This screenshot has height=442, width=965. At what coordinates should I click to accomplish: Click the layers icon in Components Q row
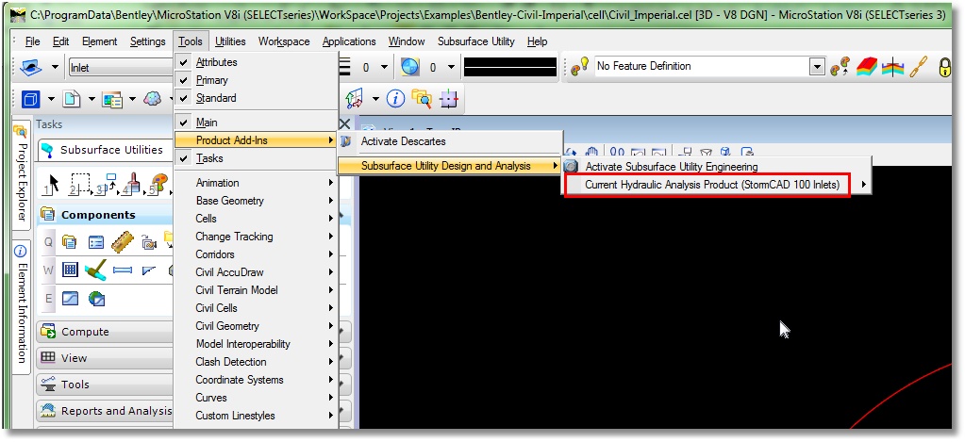point(70,242)
